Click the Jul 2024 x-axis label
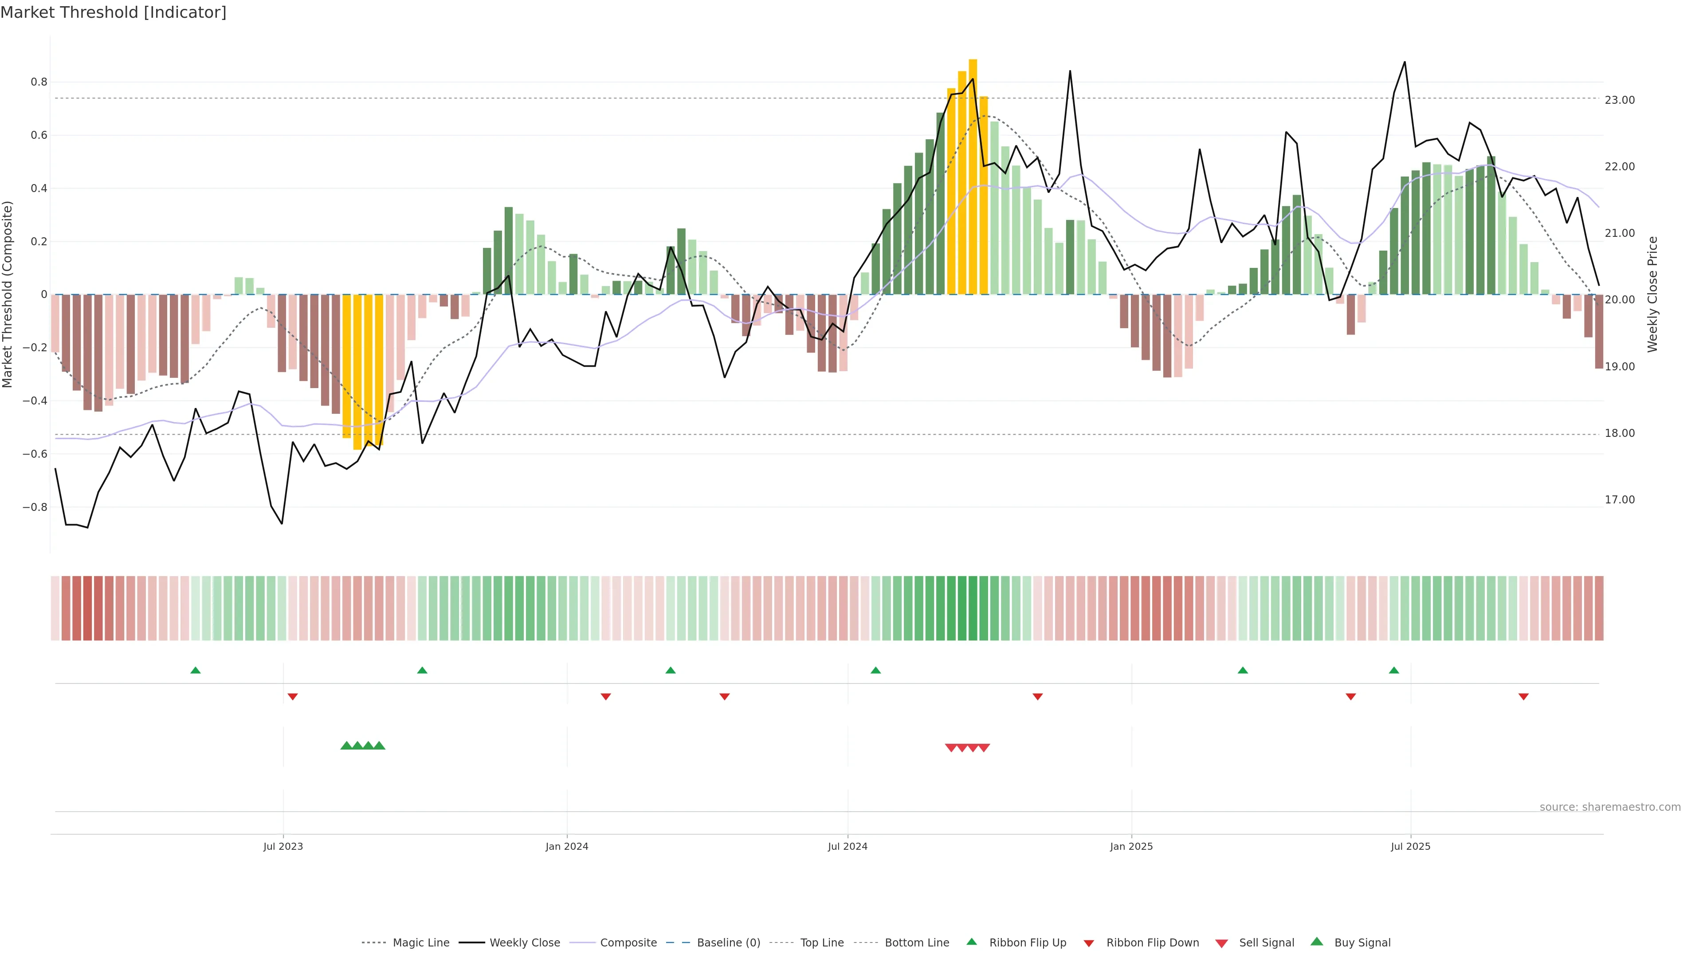Image resolution: width=1703 pixels, height=958 pixels. point(848,846)
